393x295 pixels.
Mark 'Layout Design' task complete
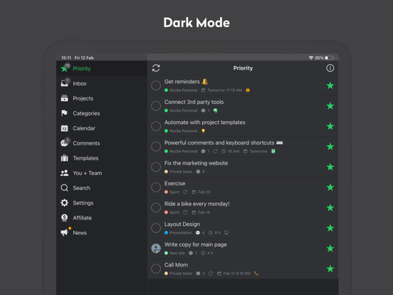(156, 228)
